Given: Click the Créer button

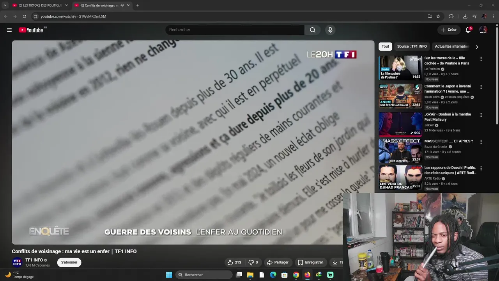Looking at the screenshot, I should [x=448, y=30].
